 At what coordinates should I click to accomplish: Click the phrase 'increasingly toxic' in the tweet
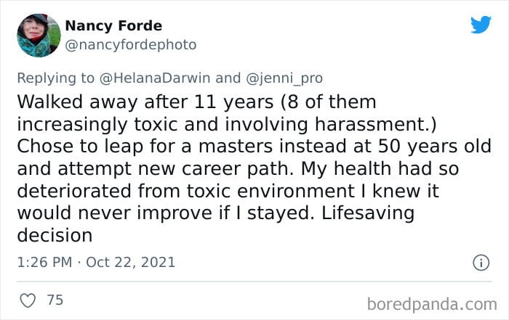tap(97, 125)
